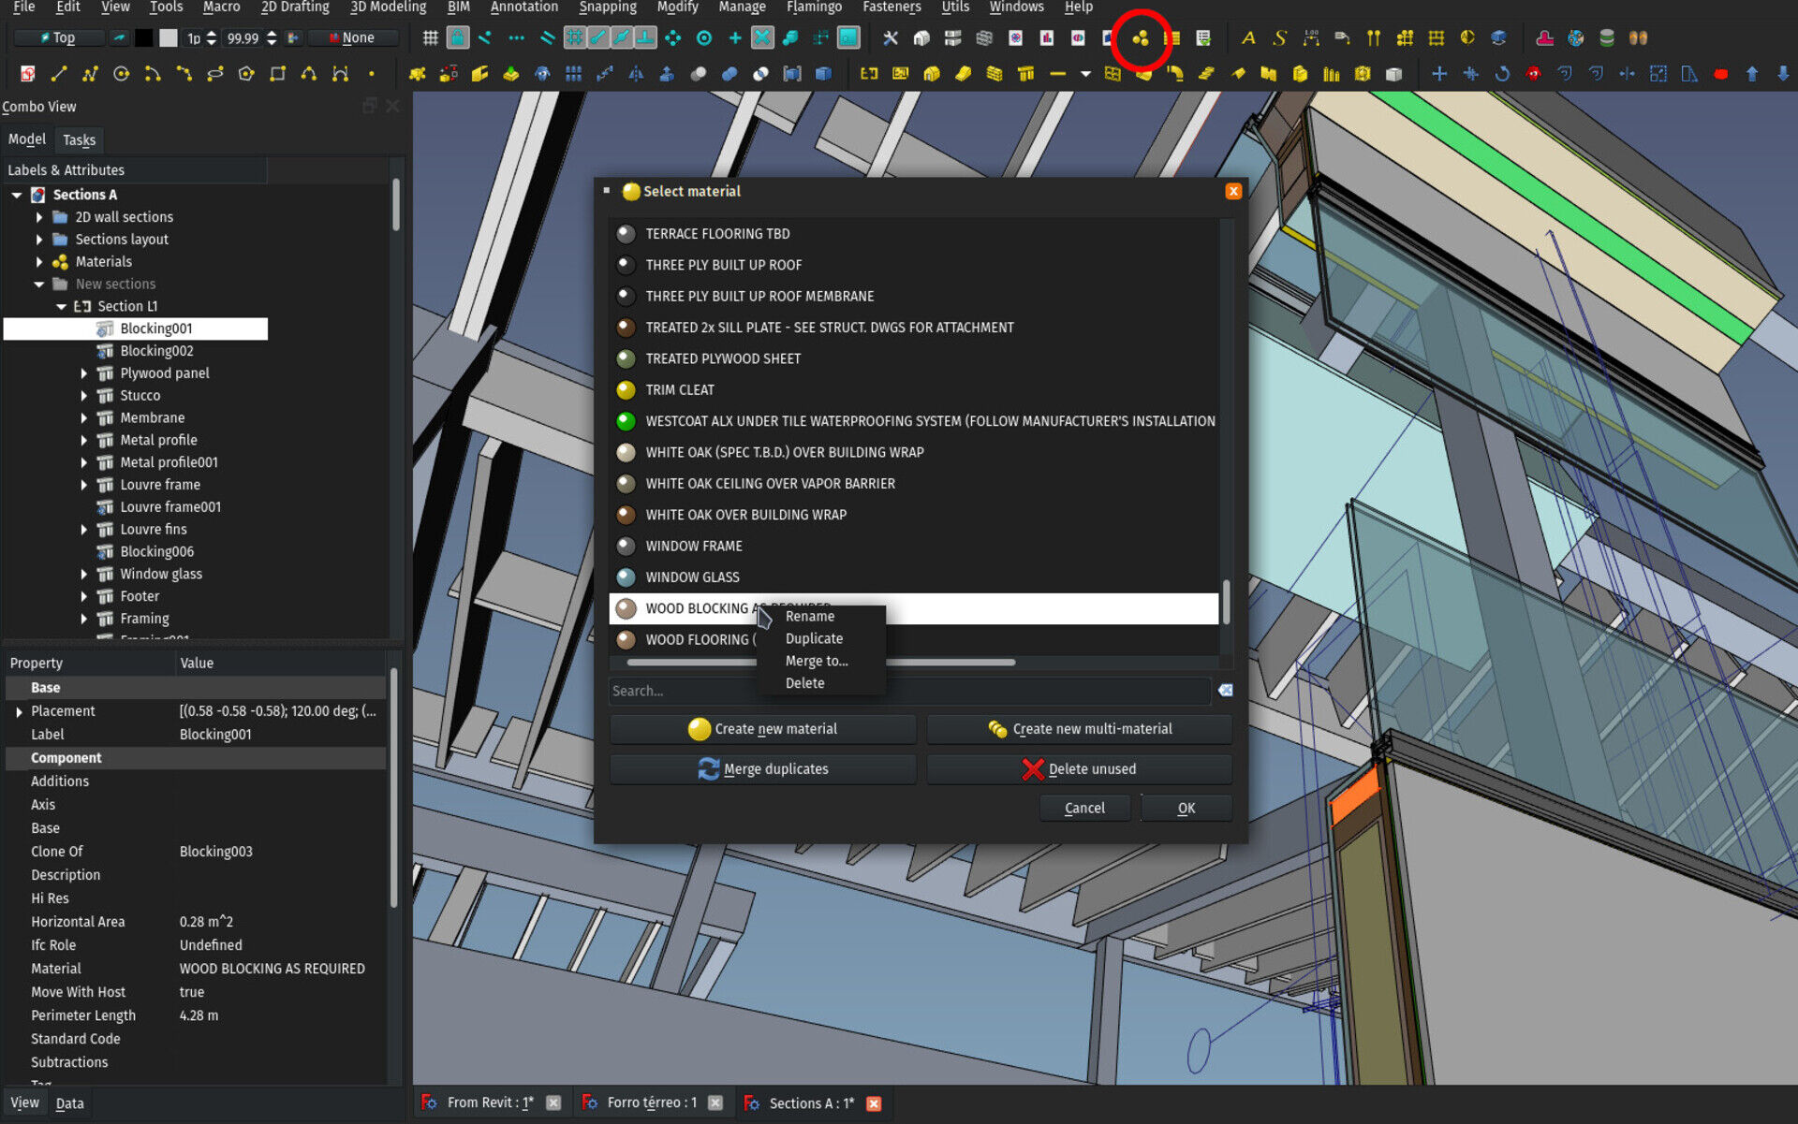Select the BIM menu tab
Viewport: 1798px width, 1124px height.
[463, 11]
